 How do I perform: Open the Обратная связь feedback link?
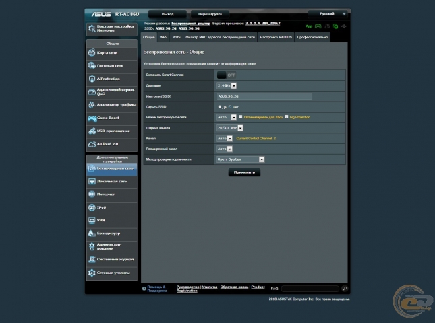tap(234, 287)
